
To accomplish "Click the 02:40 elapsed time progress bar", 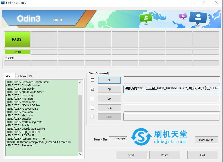I will pos(17,52).
